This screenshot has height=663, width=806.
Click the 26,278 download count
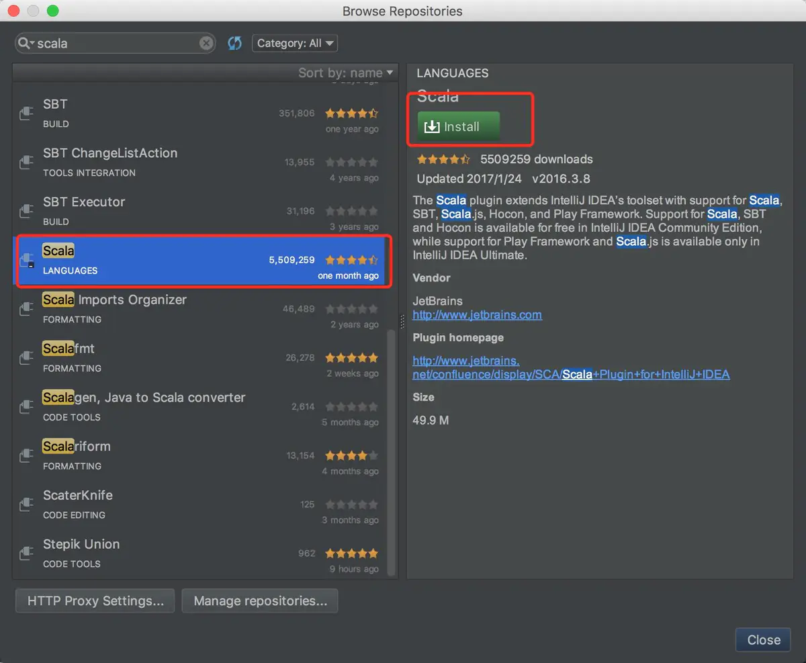[x=300, y=357]
